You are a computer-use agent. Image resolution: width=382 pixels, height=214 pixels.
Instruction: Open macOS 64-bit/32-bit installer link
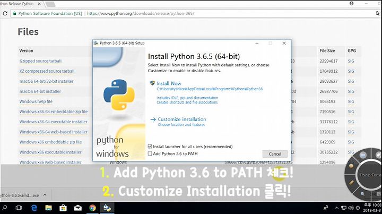(46, 81)
